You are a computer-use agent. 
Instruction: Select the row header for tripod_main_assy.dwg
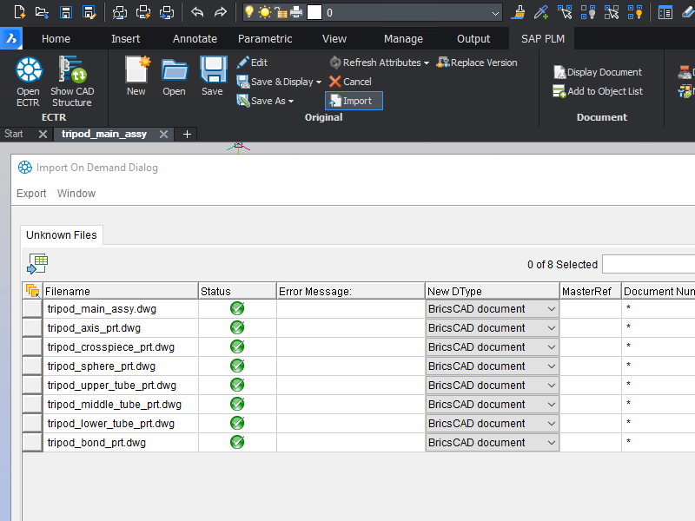[32, 309]
